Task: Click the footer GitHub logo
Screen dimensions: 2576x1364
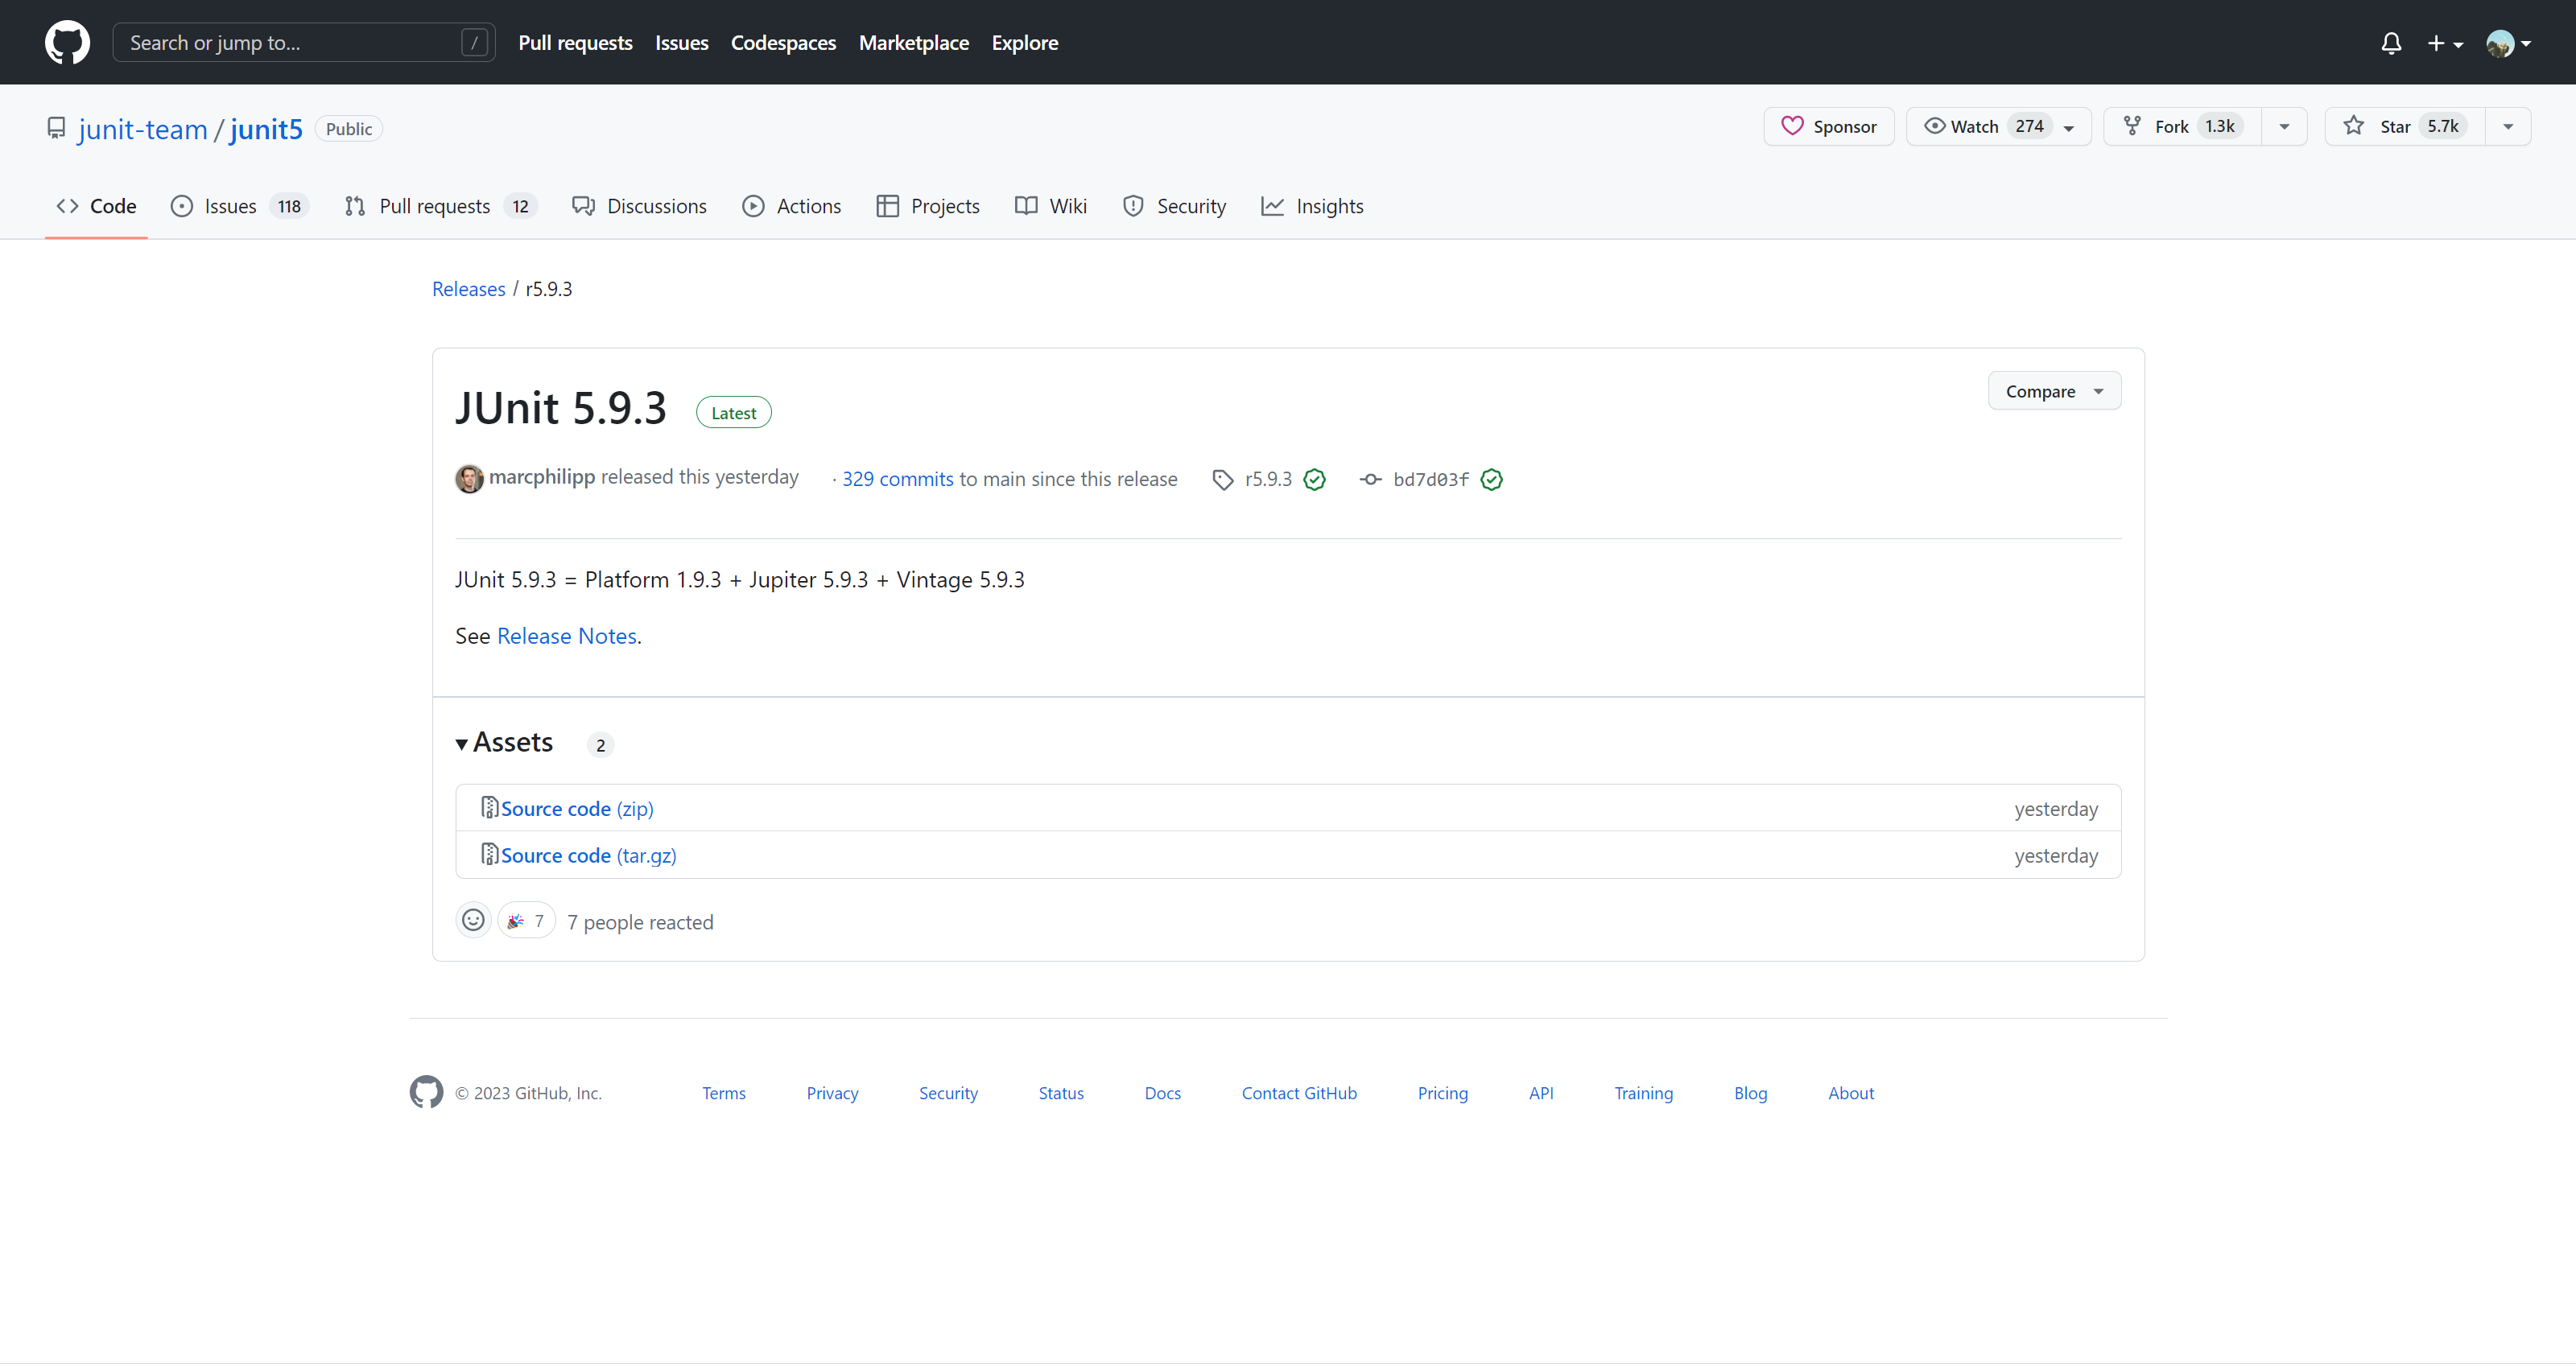Action: pos(426,1092)
